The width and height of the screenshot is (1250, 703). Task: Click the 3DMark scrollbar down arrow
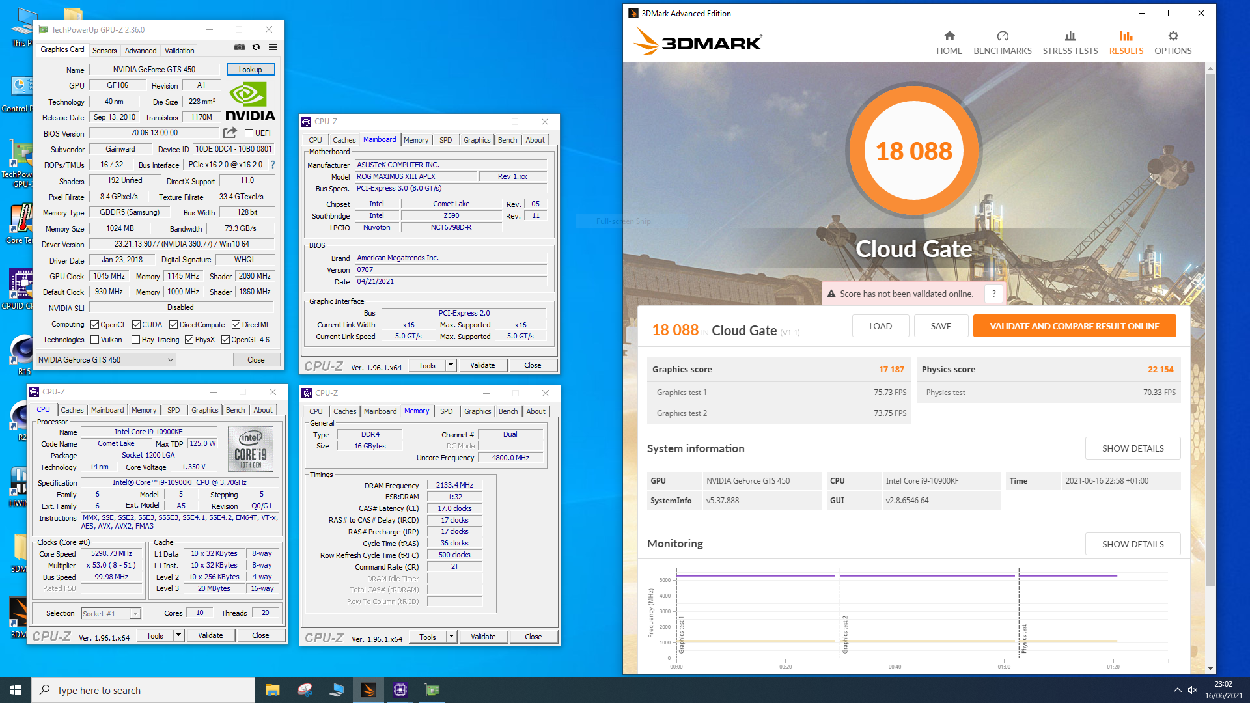click(x=1210, y=669)
